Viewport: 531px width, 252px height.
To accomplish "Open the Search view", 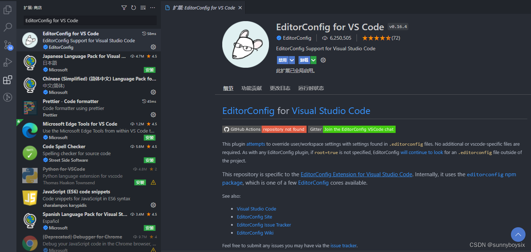I will (x=8, y=27).
